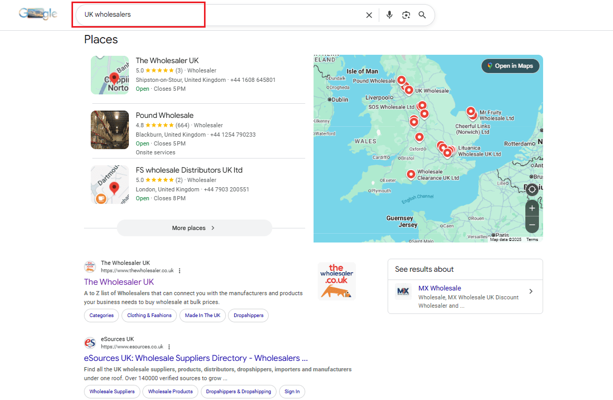Click in the UK wholesalers search field
The height and width of the screenshot is (400, 613).
point(219,15)
